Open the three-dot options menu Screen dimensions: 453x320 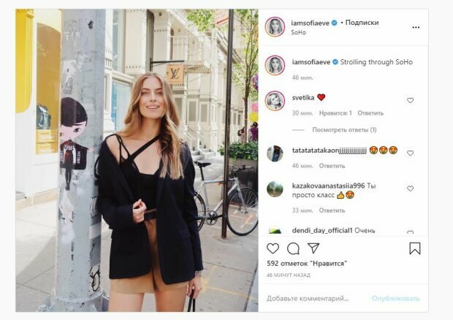pos(416,28)
